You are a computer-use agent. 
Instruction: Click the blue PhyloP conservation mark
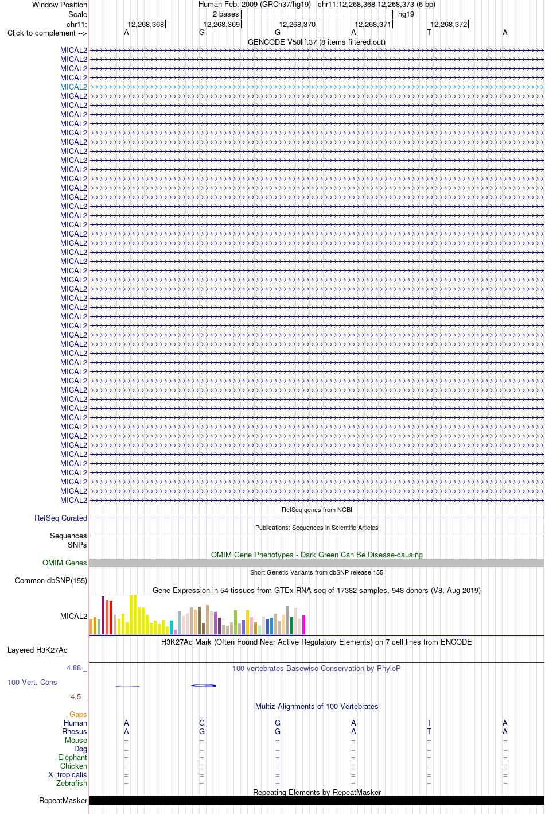(x=204, y=685)
